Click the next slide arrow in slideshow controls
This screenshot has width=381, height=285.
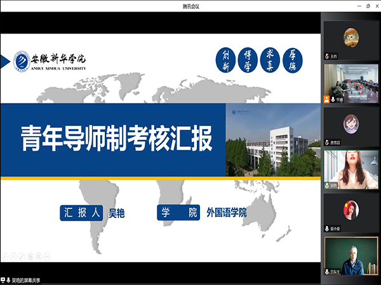coord(13,256)
